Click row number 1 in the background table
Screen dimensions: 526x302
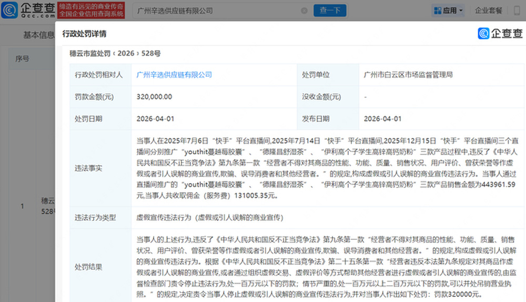tap(23, 206)
